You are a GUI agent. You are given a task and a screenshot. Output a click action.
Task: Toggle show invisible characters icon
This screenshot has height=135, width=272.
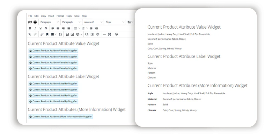(92, 34)
